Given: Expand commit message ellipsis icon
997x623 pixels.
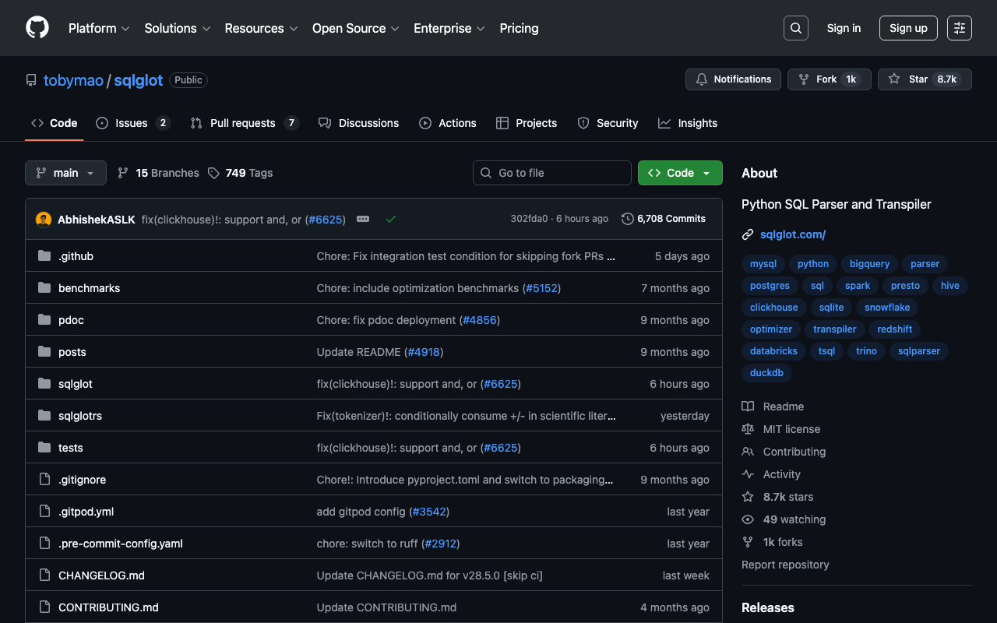Looking at the screenshot, I should pos(363,220).
